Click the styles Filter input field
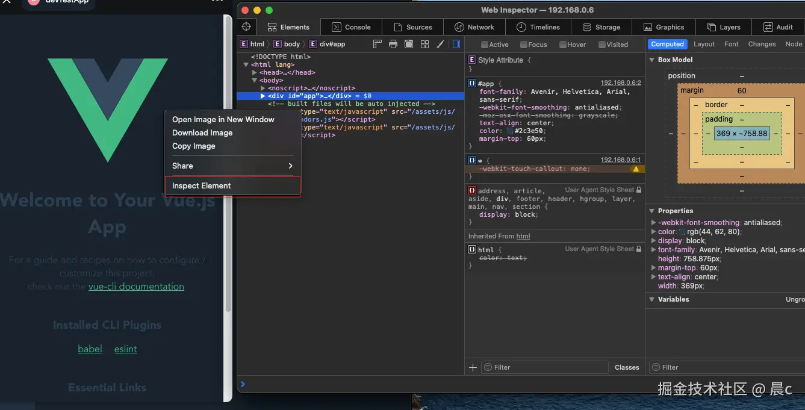 coord(544,367)
